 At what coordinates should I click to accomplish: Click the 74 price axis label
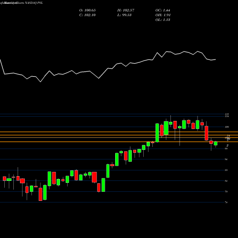tap(226, 202)
